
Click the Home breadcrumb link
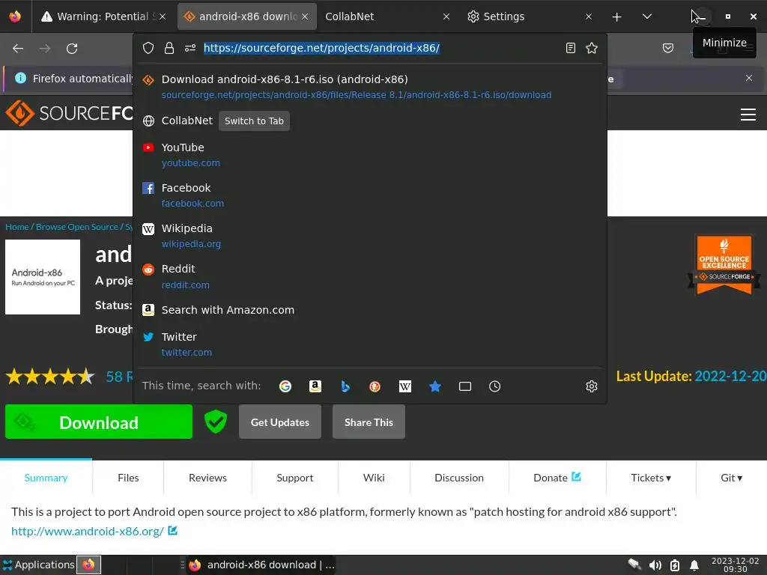[17, 227]
